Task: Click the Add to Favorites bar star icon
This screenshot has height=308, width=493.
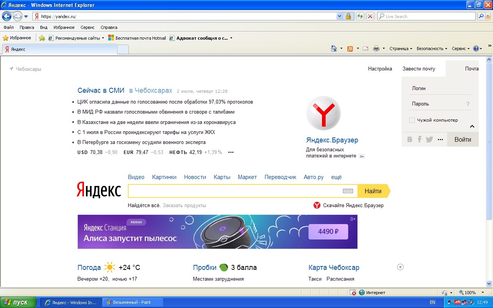Action: pyautogui.click(x=42, y=38)
